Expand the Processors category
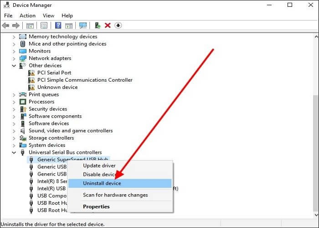Screen dimensions: 319x228 14,102
